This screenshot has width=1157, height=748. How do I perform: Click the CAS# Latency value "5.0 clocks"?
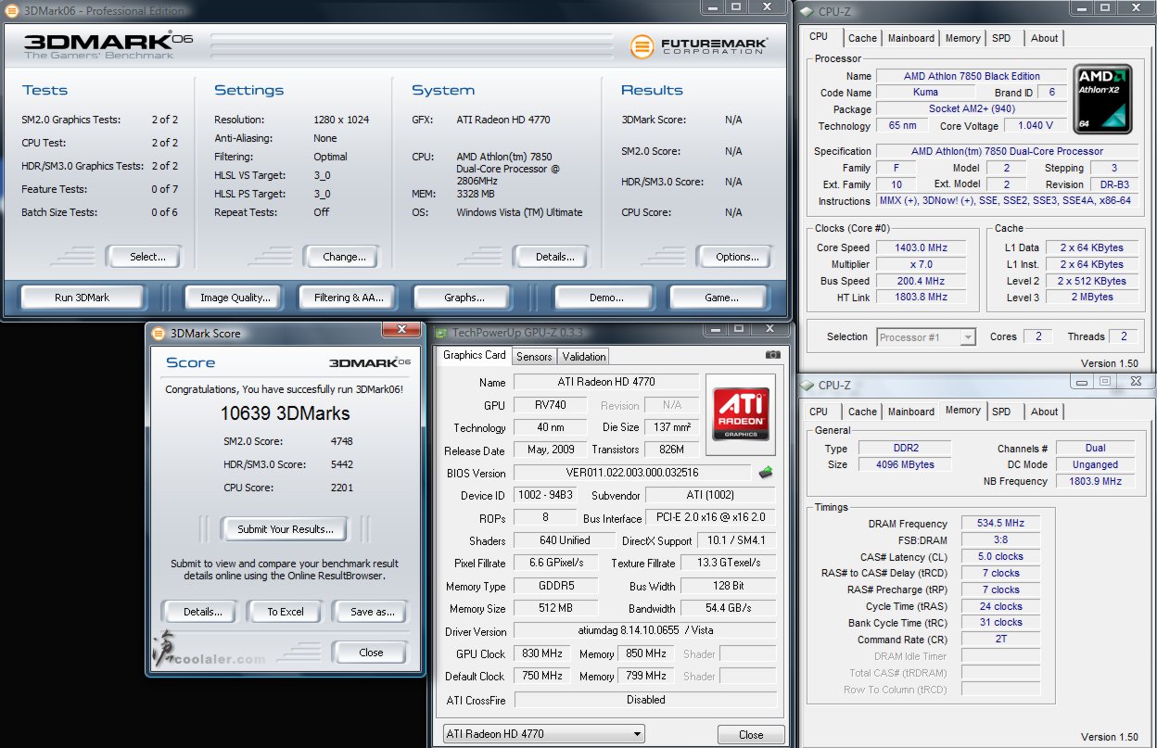point(1000,557)
